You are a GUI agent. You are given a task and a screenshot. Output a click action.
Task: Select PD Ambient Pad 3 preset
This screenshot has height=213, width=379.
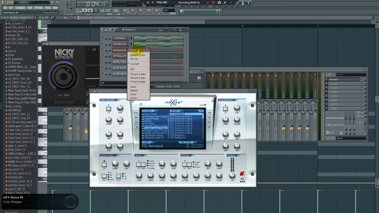pos(181,121)
